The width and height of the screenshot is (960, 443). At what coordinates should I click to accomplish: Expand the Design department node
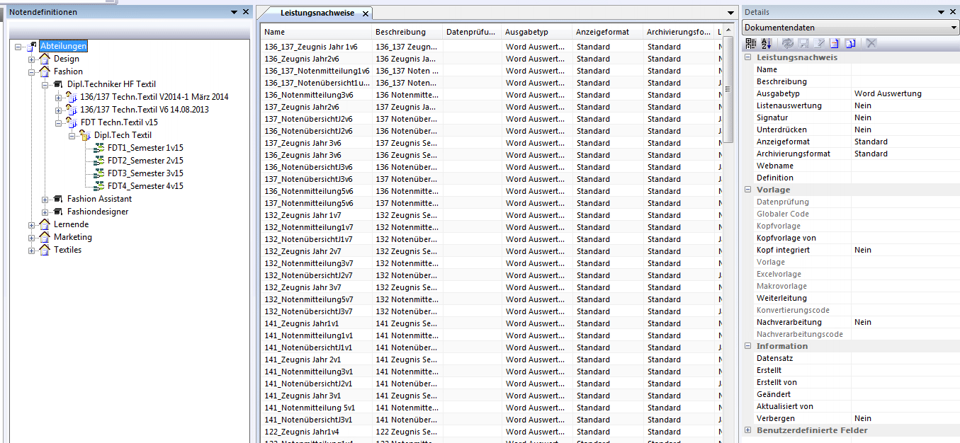pyautogui.click(x=32, y=59)
